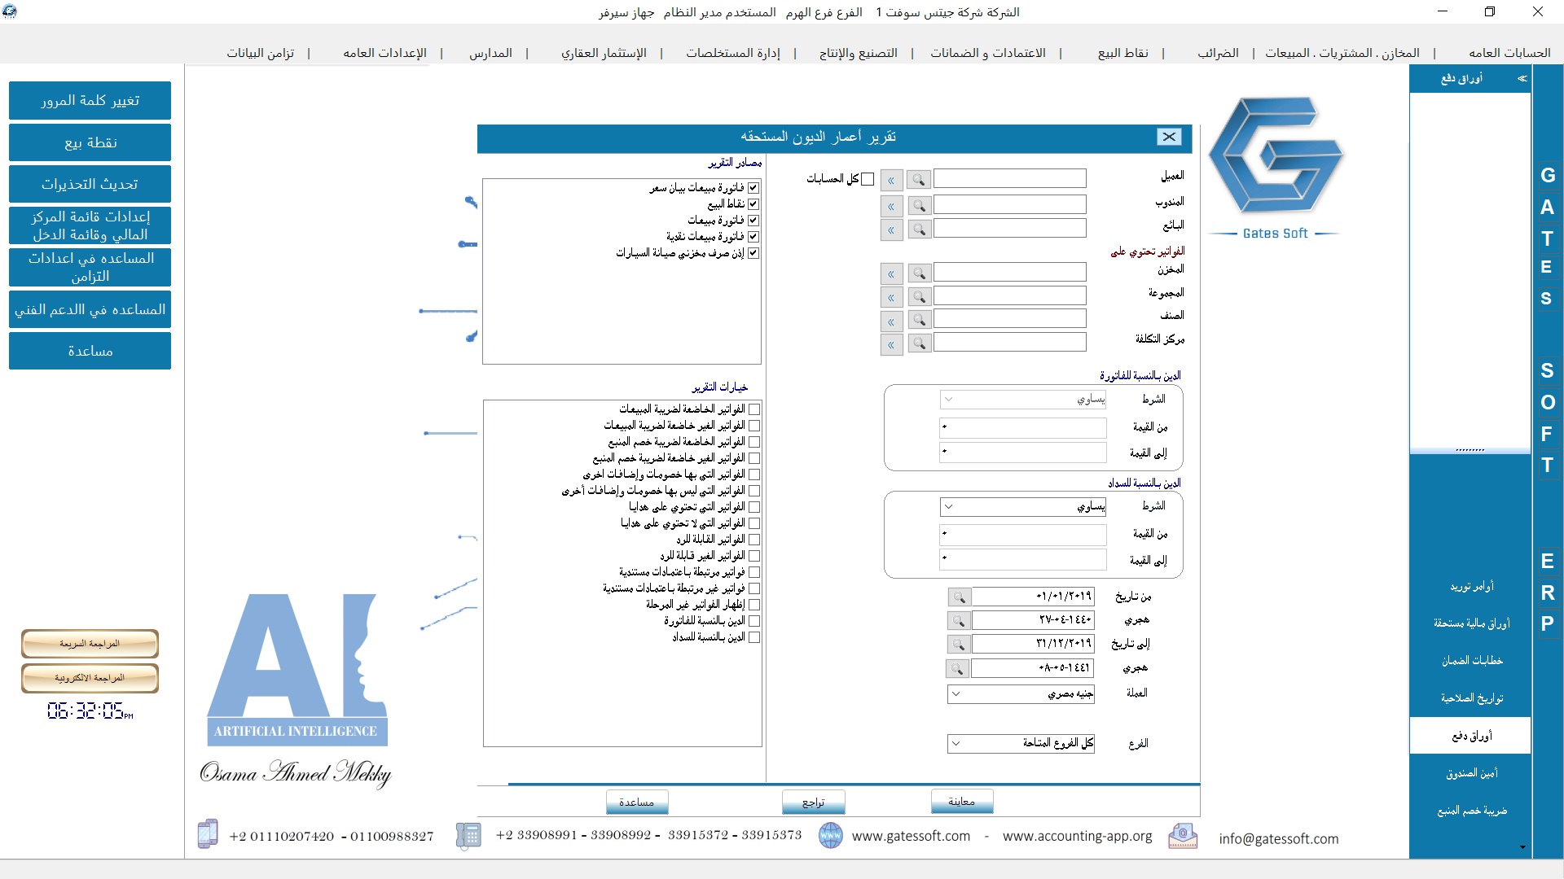Click مساعدة button in dialog footer
Viewport: 1564px width, 879px height.
click(x=637, y=802)
